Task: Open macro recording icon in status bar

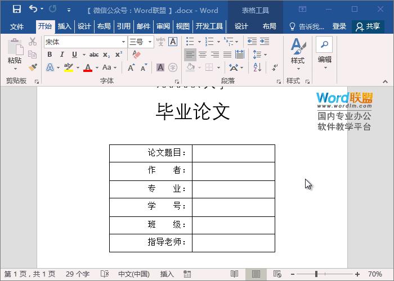Action: (x=187, y=274)
